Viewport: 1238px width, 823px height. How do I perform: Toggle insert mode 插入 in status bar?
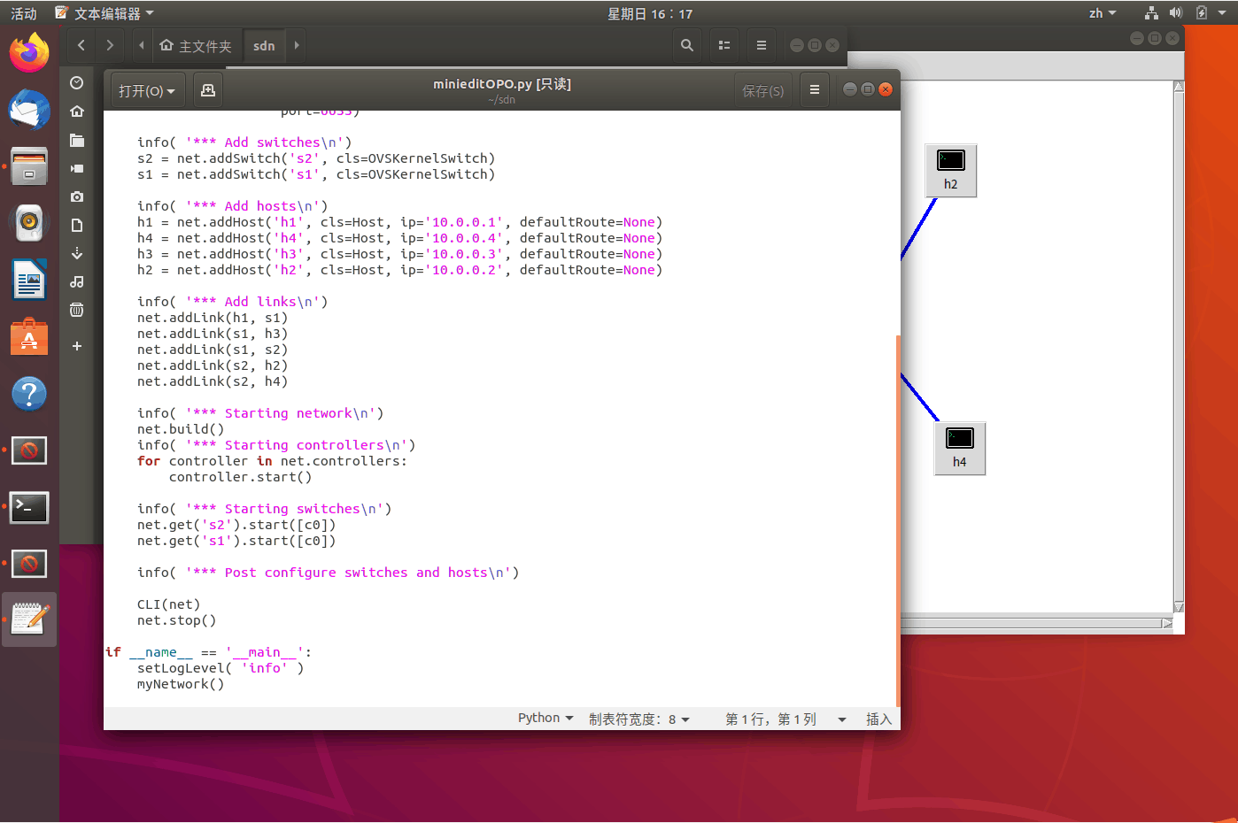pos(878,719)
